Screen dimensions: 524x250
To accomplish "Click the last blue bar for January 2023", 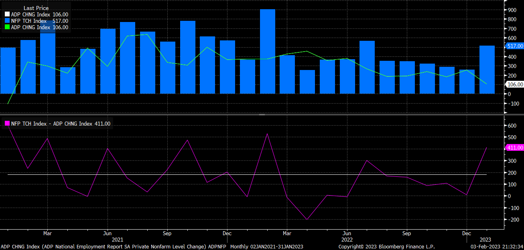I will point(487,70).
